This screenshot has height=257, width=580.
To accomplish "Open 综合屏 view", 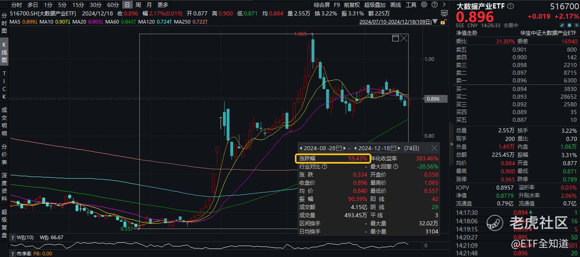I will pyautogui.click(x=322, y=5).
